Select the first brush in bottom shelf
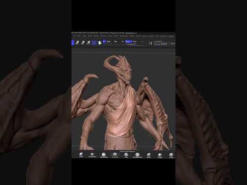The height and width of the screenshot is (185, 247). [x=81, y=155]
